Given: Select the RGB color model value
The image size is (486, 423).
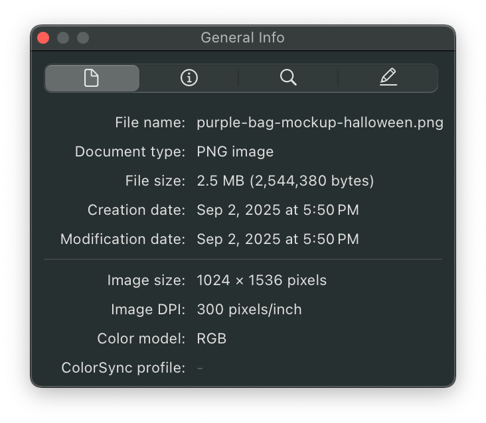Looking at the screenshot, I should (x=212, y=339).
